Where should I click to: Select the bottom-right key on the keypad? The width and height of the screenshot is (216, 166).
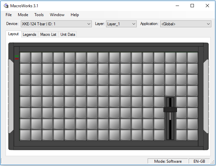[x=193, y=135]
